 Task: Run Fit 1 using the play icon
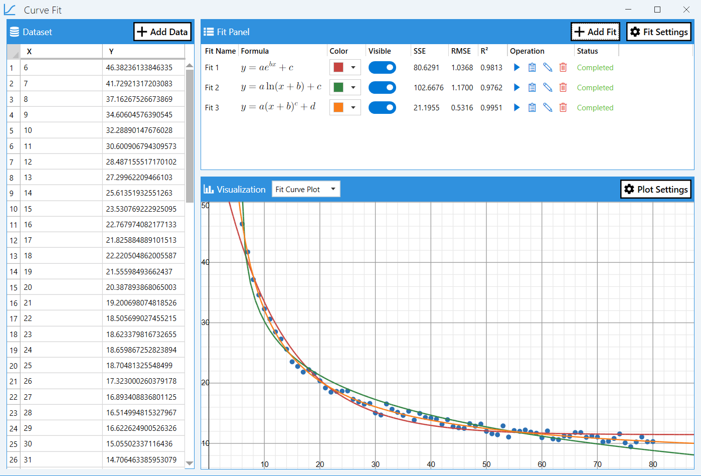pos(516,67)
